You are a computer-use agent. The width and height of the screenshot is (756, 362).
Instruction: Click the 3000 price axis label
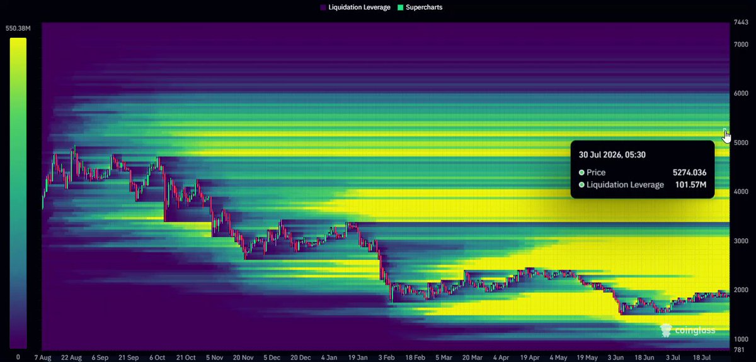(x=741, y=241)
